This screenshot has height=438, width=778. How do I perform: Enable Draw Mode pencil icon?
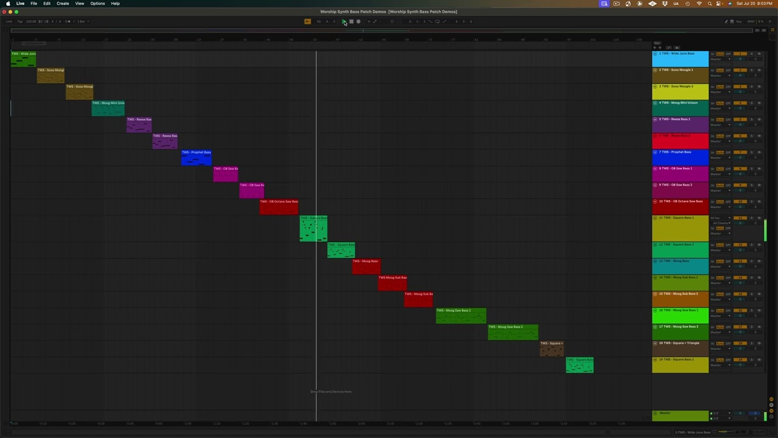pos(726,21)
